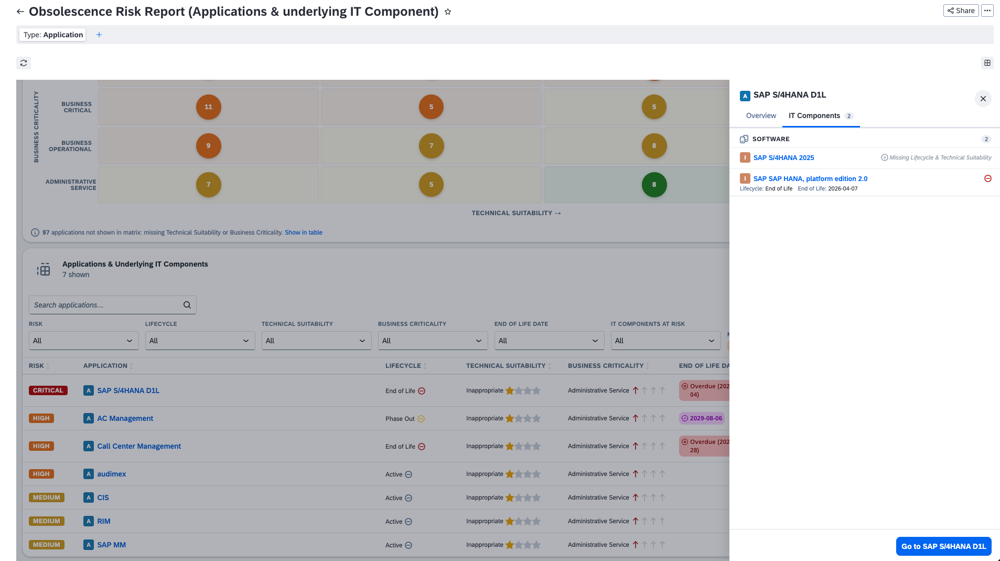Open the End of Life Date filter dropdown
This screenshot has height=561, width=1000.
(x=550, y=341)
